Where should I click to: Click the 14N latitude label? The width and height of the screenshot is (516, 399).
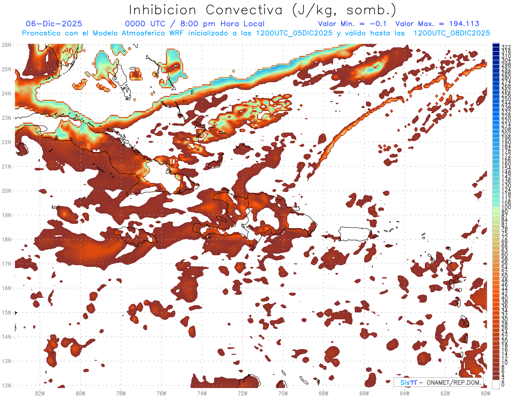click(x=6, y=337)
